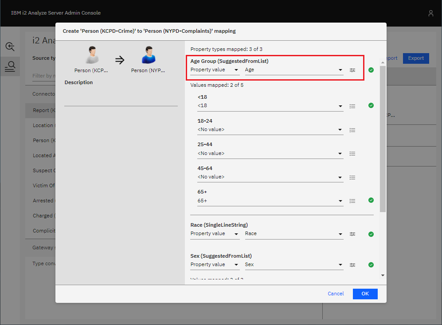Expand the 65+ value dropdown
Image resolution: width=442 pixels, height=325 pixels.
(x=270, y=201)
